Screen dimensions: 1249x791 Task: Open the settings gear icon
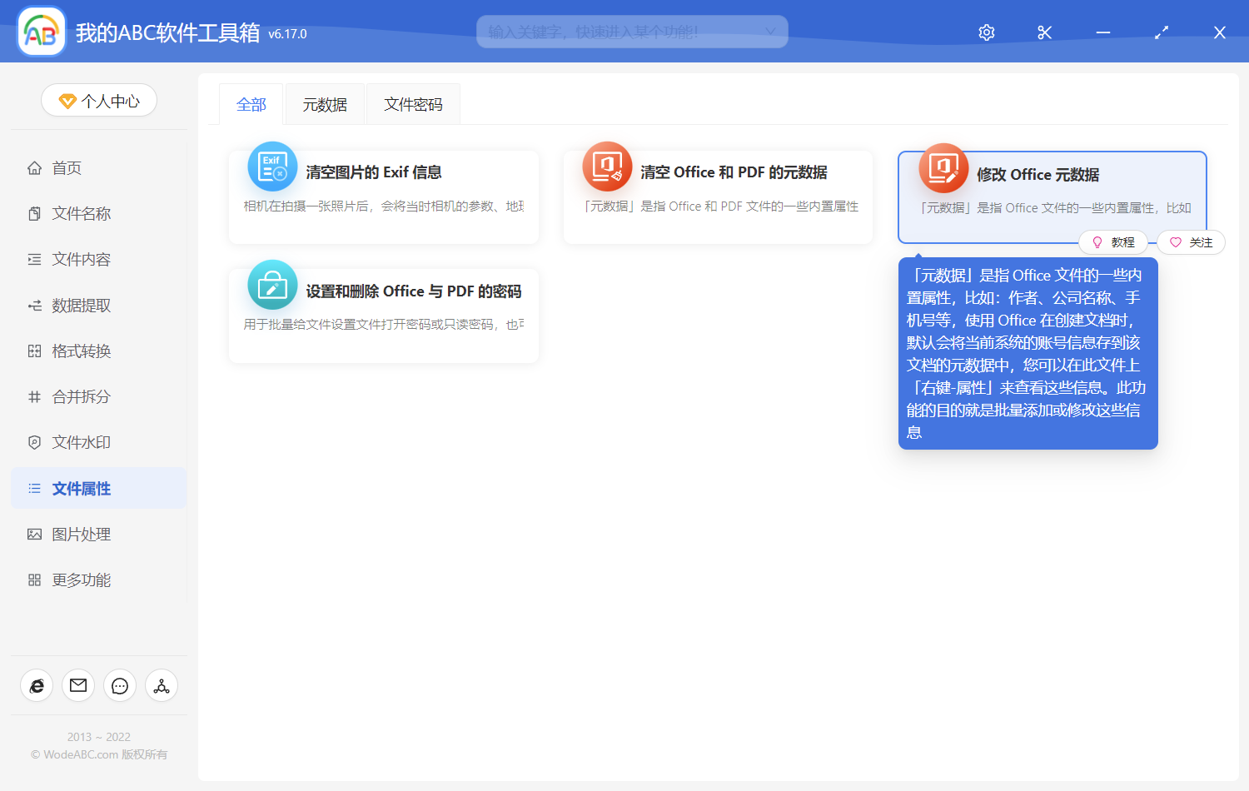(x=986, y=32)
